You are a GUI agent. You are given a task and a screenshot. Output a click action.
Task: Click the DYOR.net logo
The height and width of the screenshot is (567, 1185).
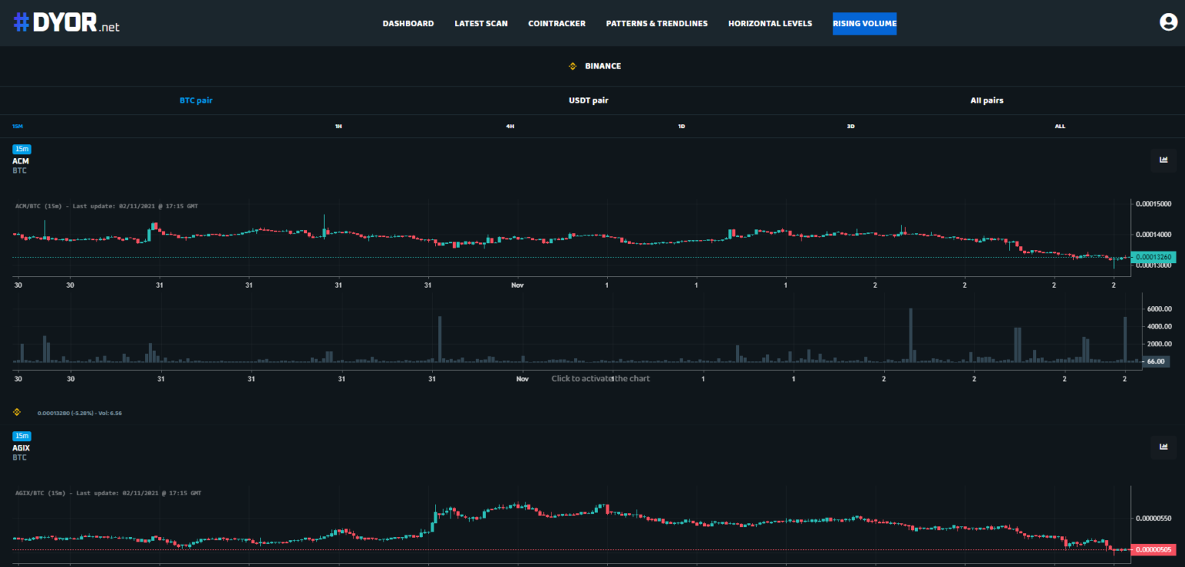pyautogui.click(x=66, y=22)
